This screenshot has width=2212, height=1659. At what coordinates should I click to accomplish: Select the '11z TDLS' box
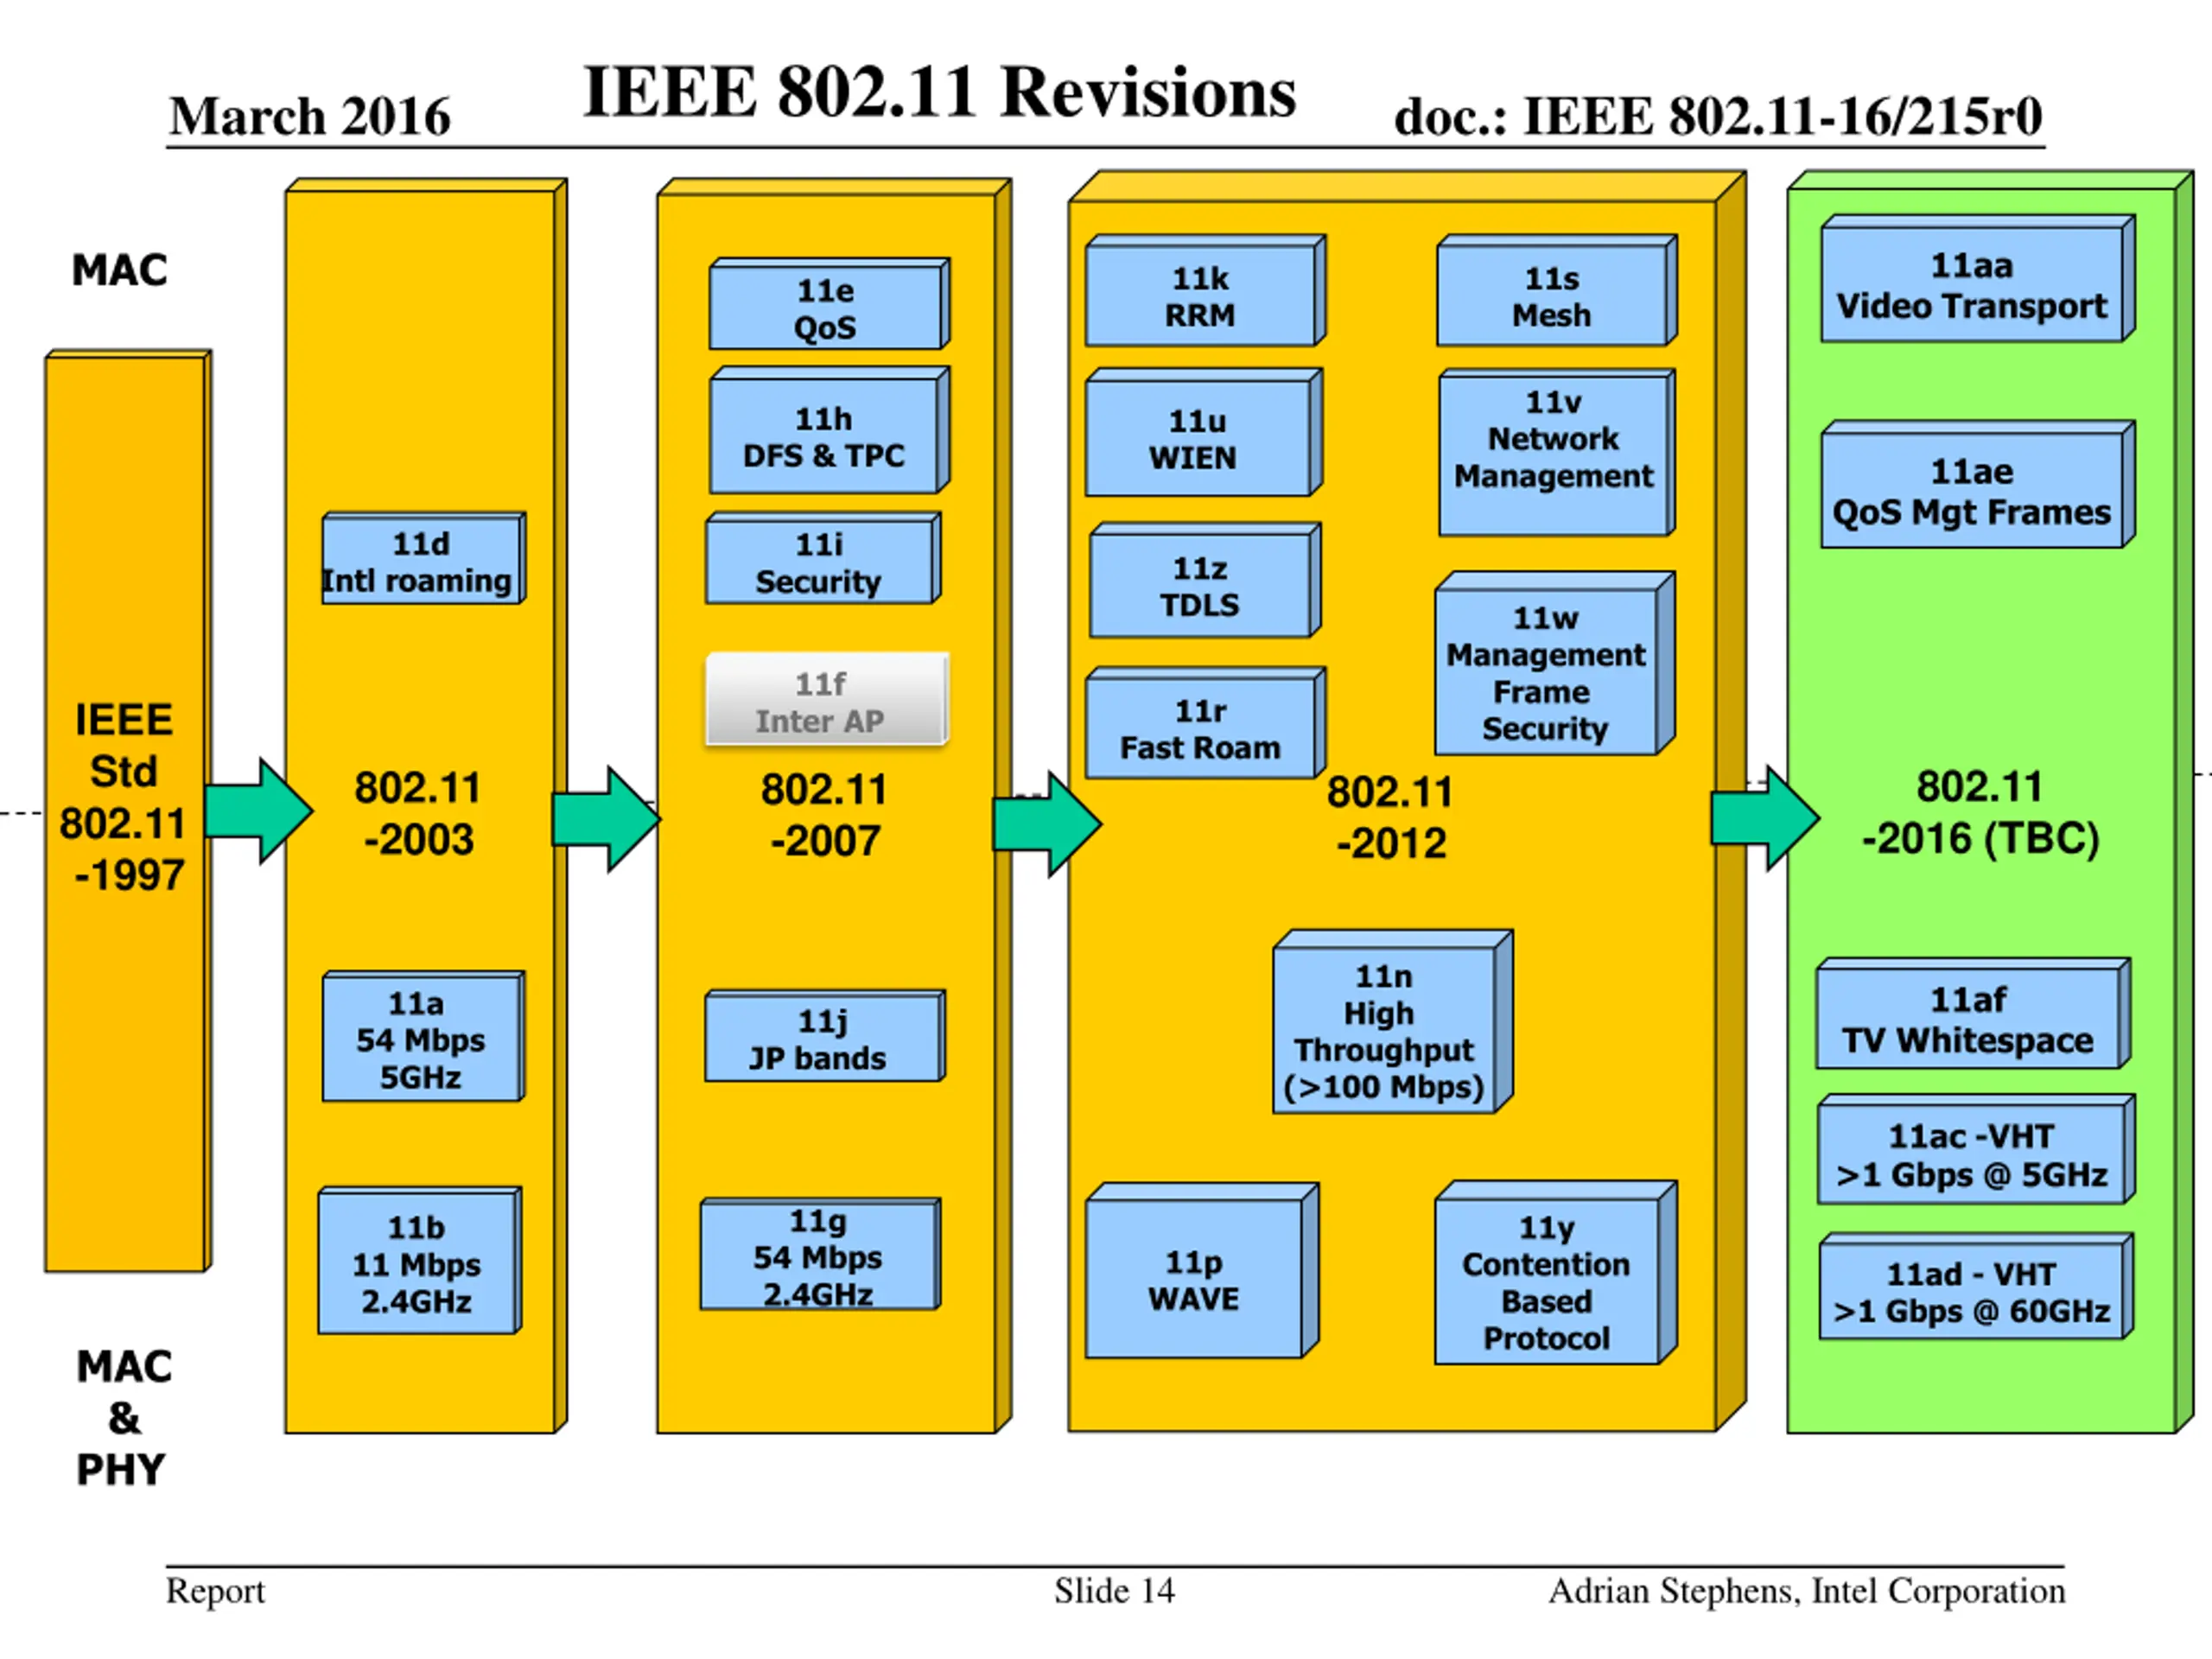[1205, 580]
